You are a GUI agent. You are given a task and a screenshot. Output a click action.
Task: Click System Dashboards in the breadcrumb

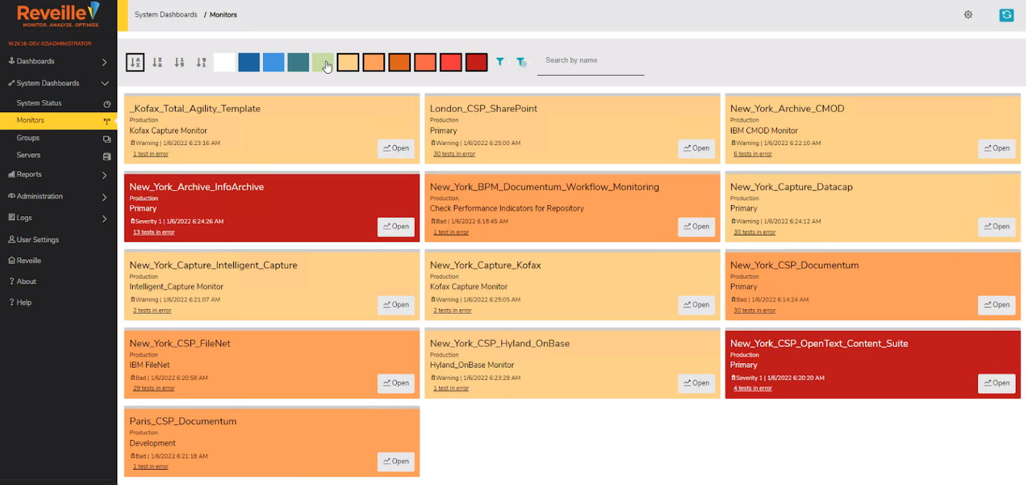tap(166, 15)
